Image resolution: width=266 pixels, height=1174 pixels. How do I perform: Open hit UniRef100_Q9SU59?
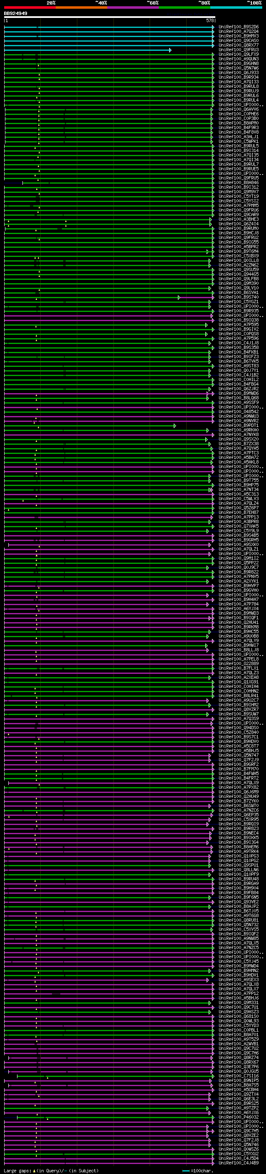click(238, 270)
